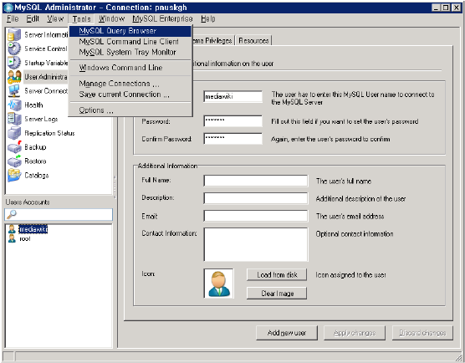Click the Confirm Password field

coord(232,139)
